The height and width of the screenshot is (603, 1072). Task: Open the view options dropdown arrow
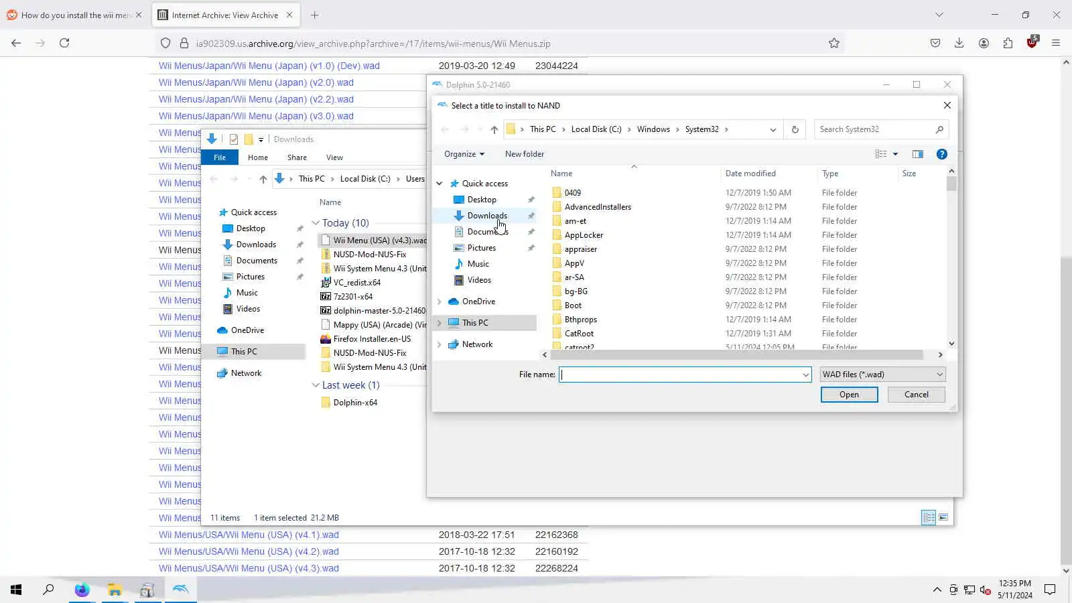click(895, 154)
